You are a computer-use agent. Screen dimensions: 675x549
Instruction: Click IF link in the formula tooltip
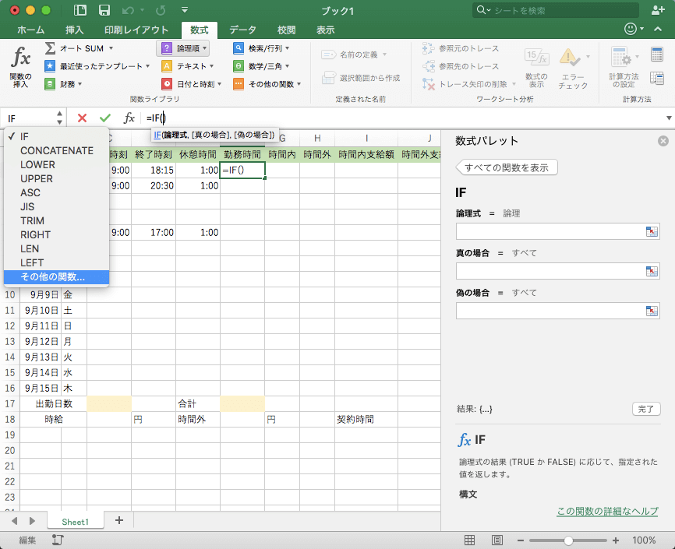(157, 135)
